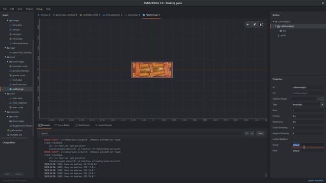This screenshot has width=326, height=183.
Task: Select the Scale tool in the scene toolbar
Action: tap(261, 24)
